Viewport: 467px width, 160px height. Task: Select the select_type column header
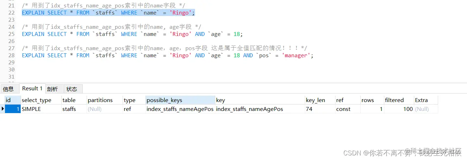pos(41,100)
